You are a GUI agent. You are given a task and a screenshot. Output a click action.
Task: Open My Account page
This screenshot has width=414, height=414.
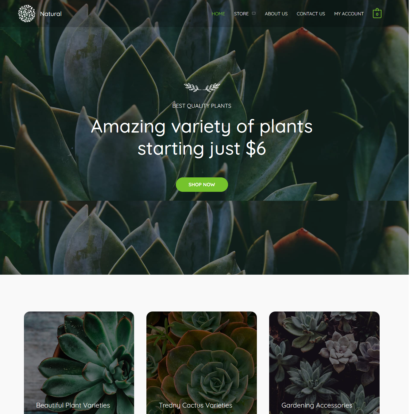[349, 14]
